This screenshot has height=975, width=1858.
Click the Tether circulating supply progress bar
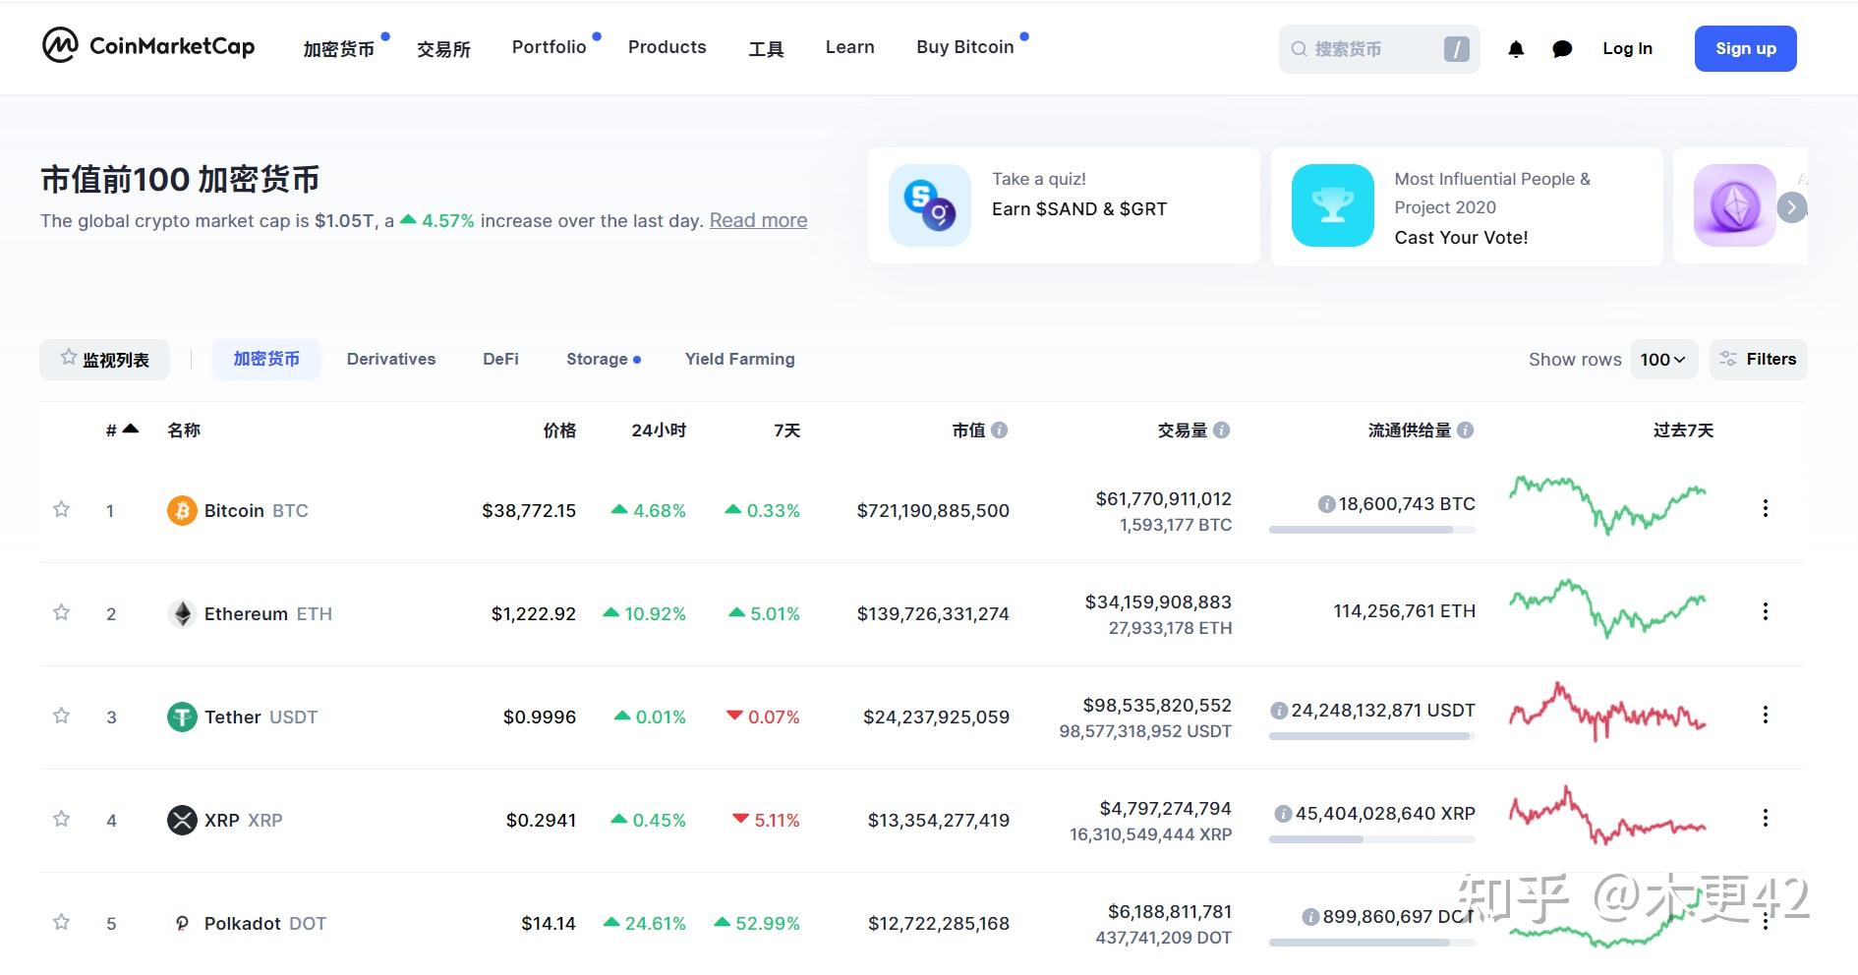tap(1372, 736)
